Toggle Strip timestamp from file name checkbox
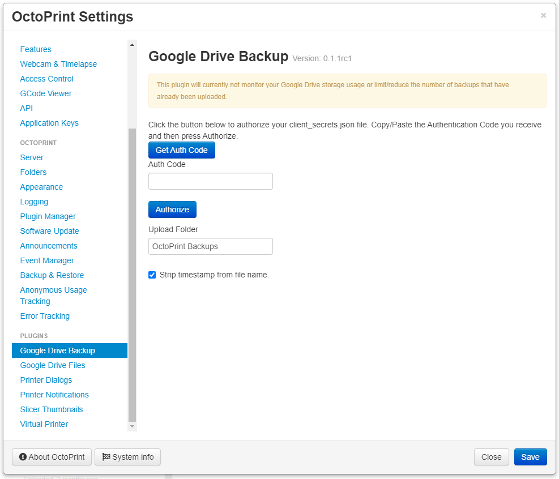 tap(152, 275)
